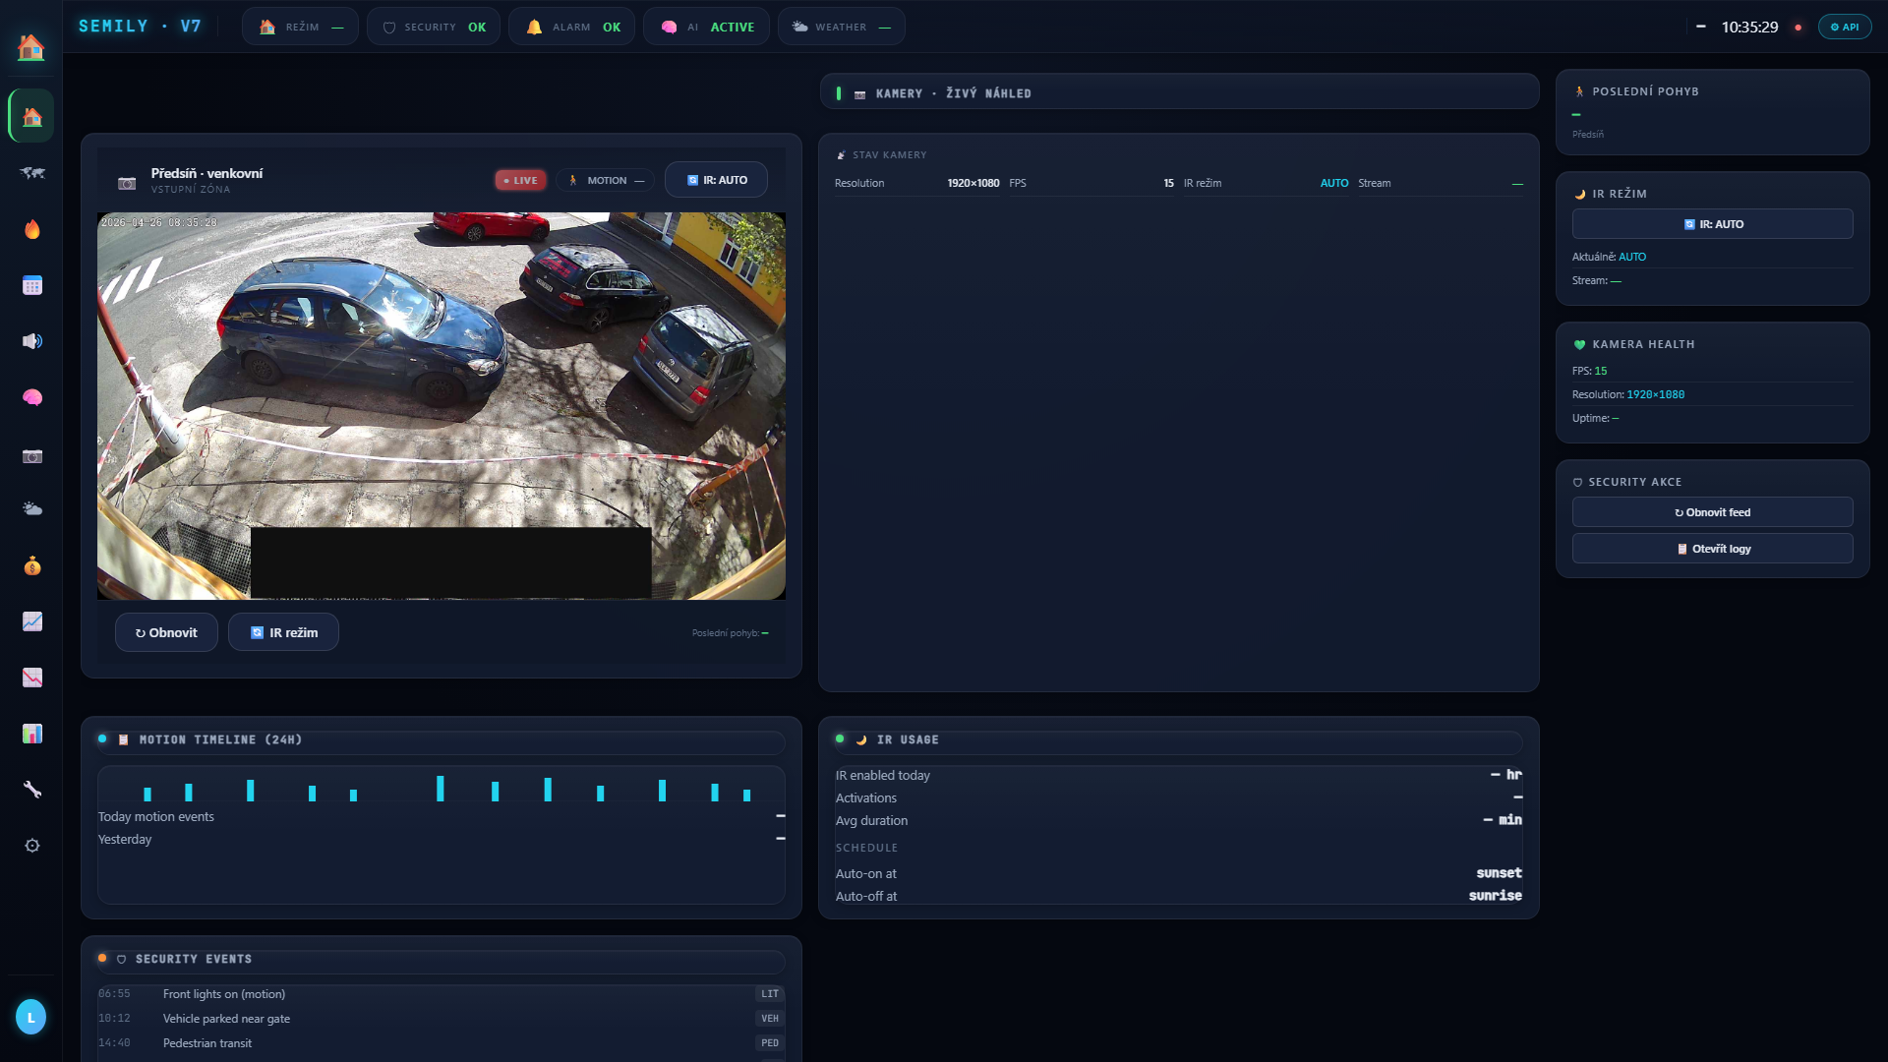This screenshot has height=1062, width=1888.
Task: Click the AI ACTIVE status pill
Action: pyautogui.click(x=706, y=27)
